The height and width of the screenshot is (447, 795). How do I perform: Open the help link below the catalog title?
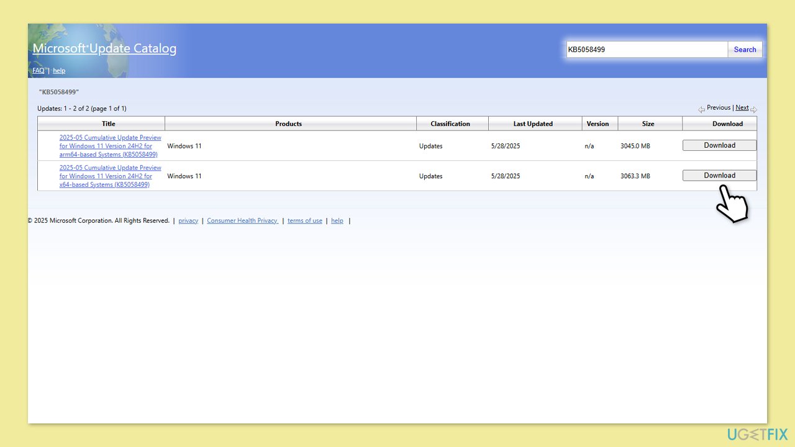pos(59,71)
